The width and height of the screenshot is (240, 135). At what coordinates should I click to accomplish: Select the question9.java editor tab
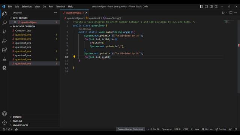pos(74,13)
